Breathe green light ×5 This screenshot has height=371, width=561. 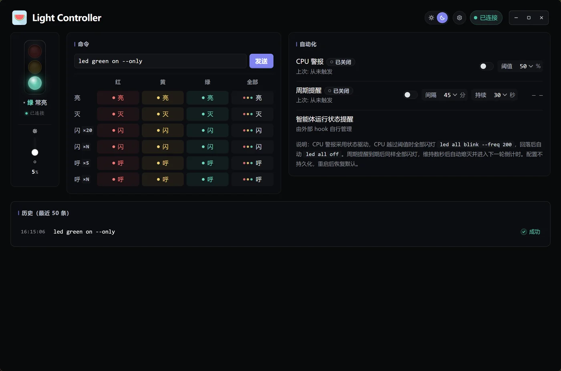pyautogui.click(x=208, y=163)
